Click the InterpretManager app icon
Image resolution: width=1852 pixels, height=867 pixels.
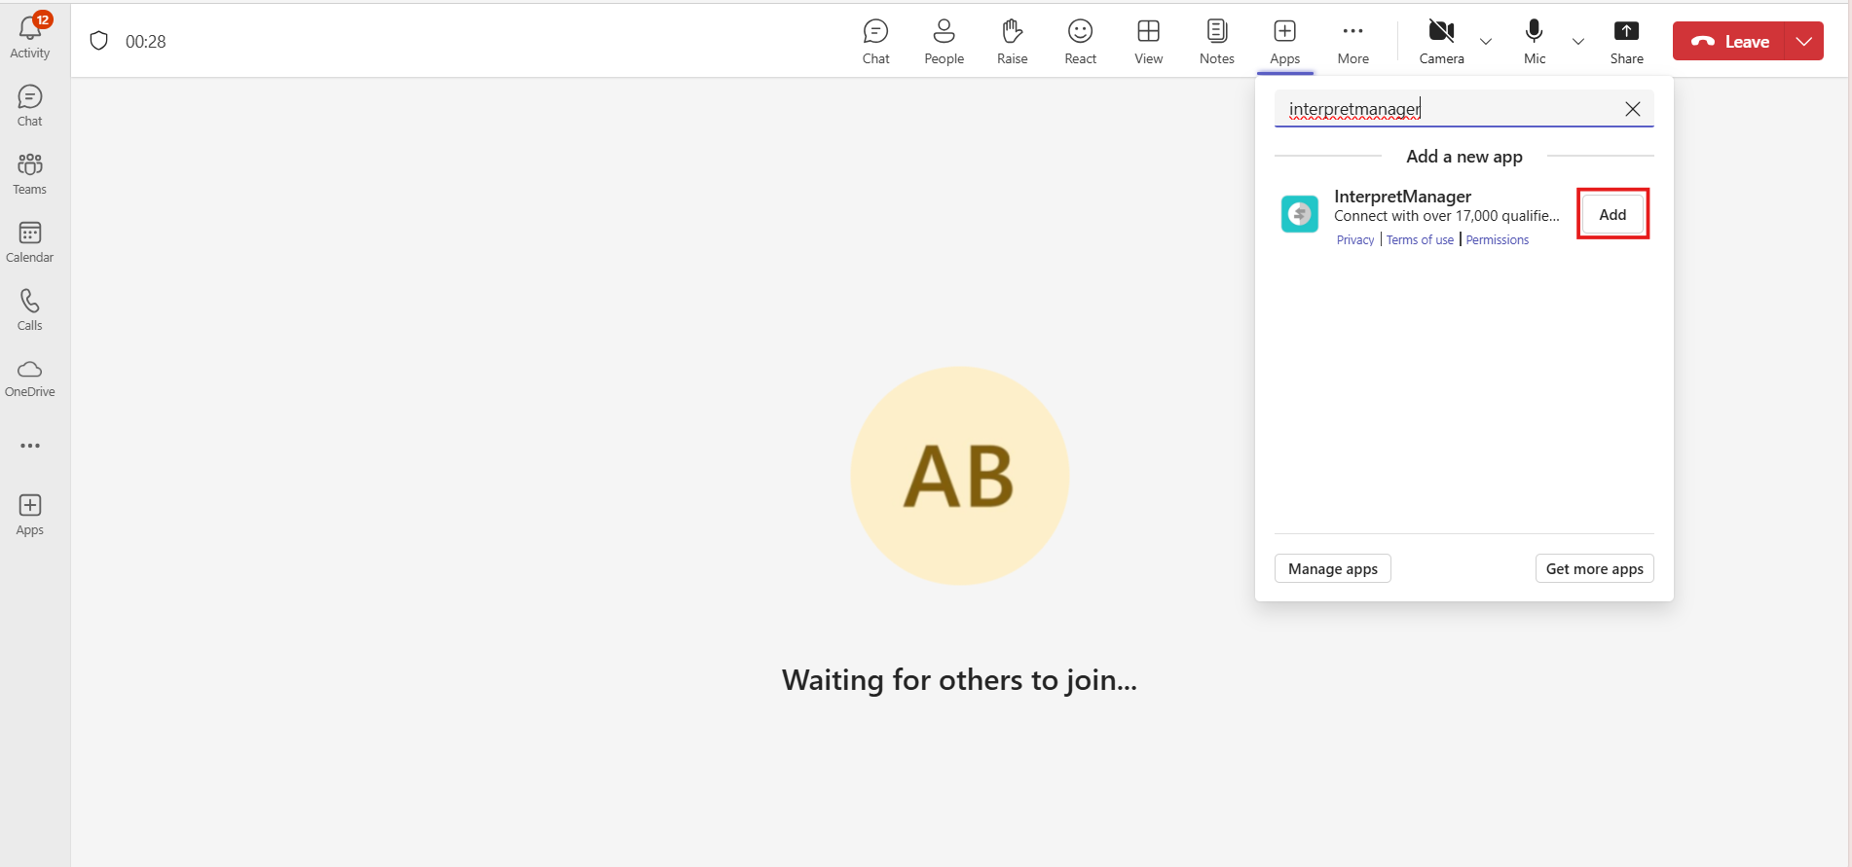(x=1300, y=214)
